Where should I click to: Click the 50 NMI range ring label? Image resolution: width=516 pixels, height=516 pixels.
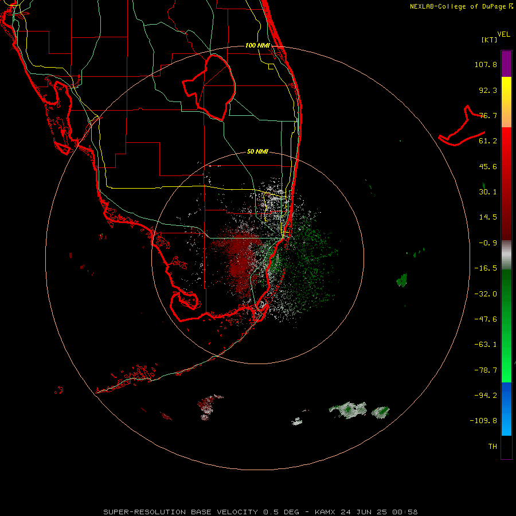[x=257, y=151]
